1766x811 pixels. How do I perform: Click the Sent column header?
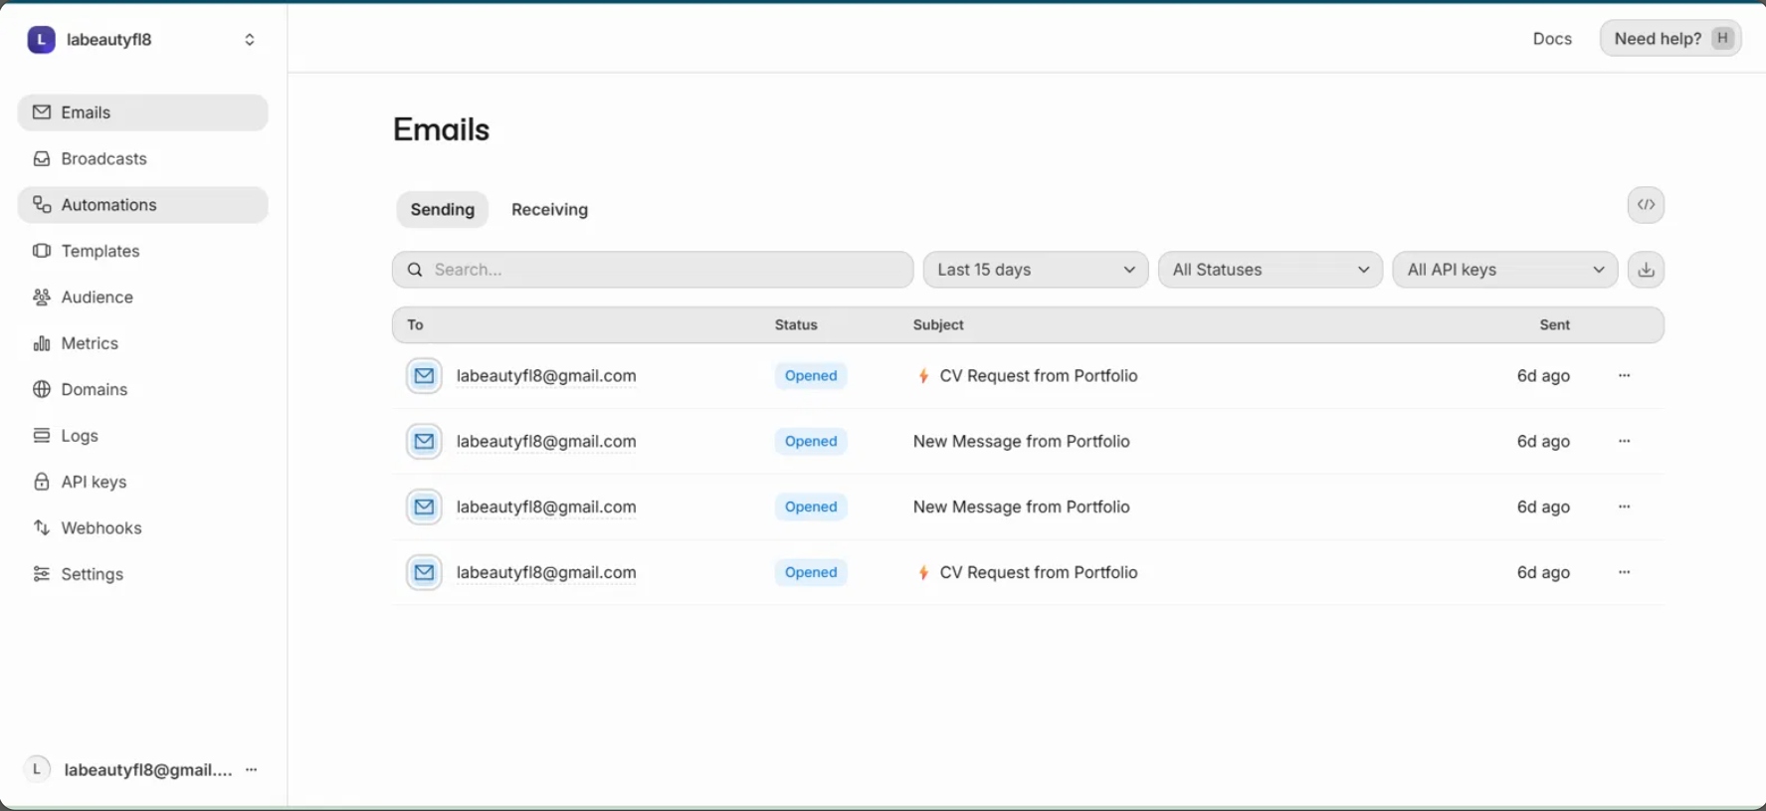(x=1554, y=325)
